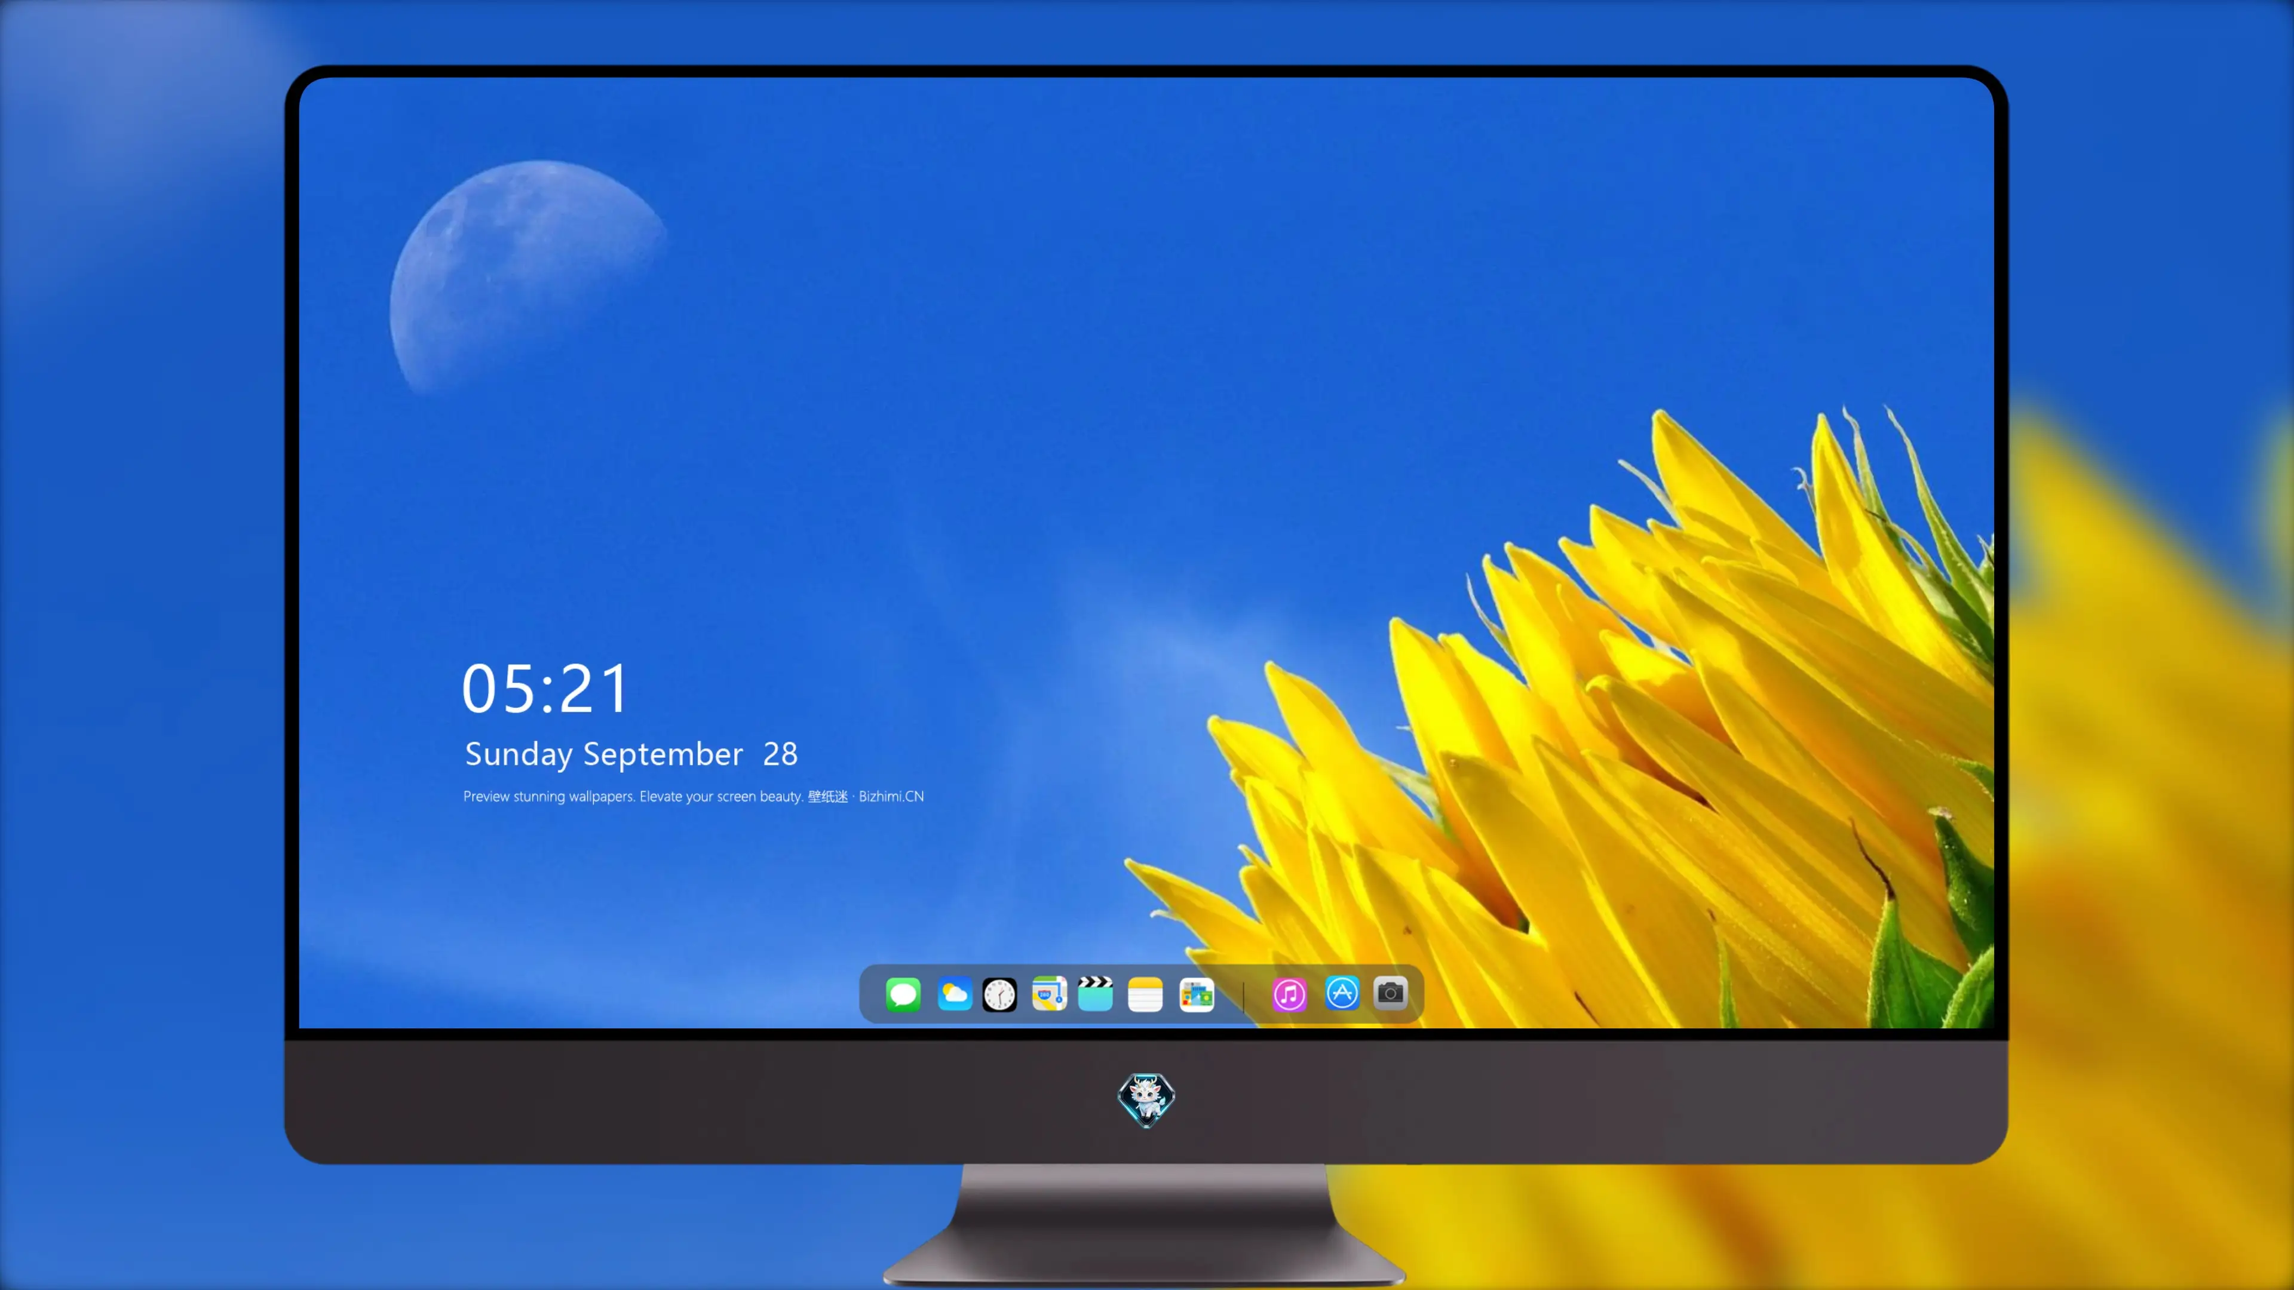Open the Videos clapperboard app in dock

[x=1096, y=994]
